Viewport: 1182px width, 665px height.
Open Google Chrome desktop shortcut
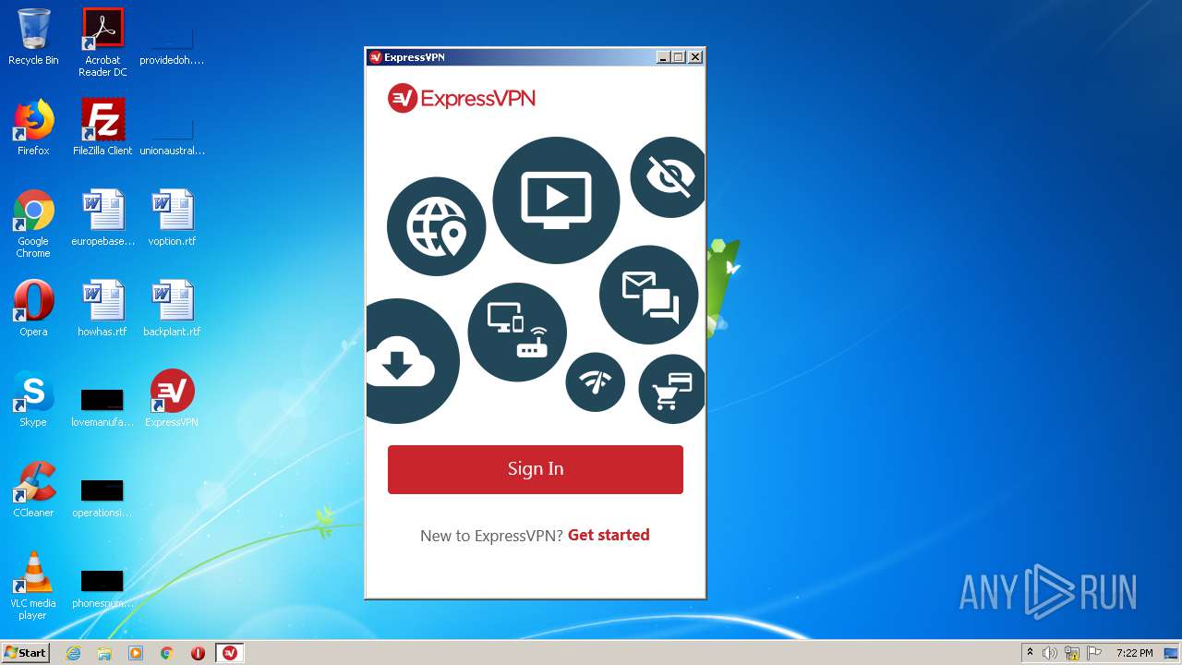pos(33,224)
